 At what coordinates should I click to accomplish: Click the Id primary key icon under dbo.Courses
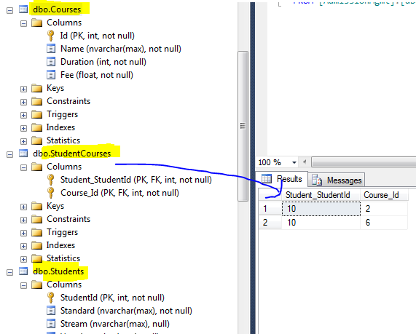pos(51,36)
